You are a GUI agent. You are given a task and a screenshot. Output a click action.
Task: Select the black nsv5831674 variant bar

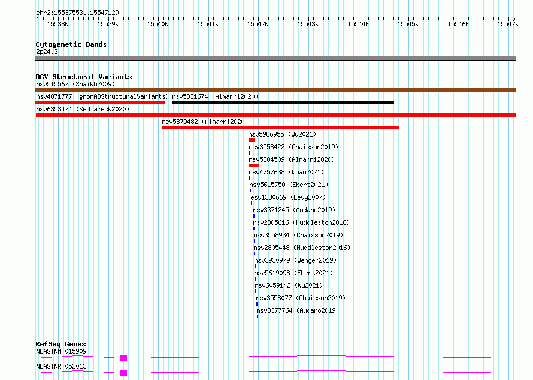[283, 102]
